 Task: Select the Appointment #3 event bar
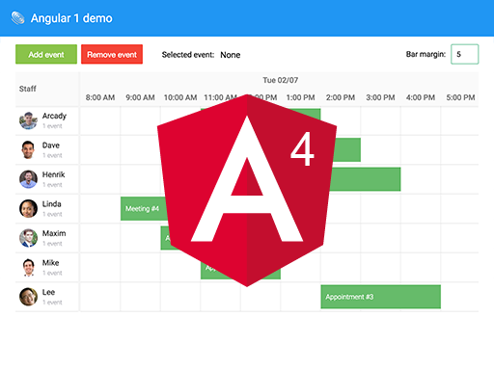381,297
